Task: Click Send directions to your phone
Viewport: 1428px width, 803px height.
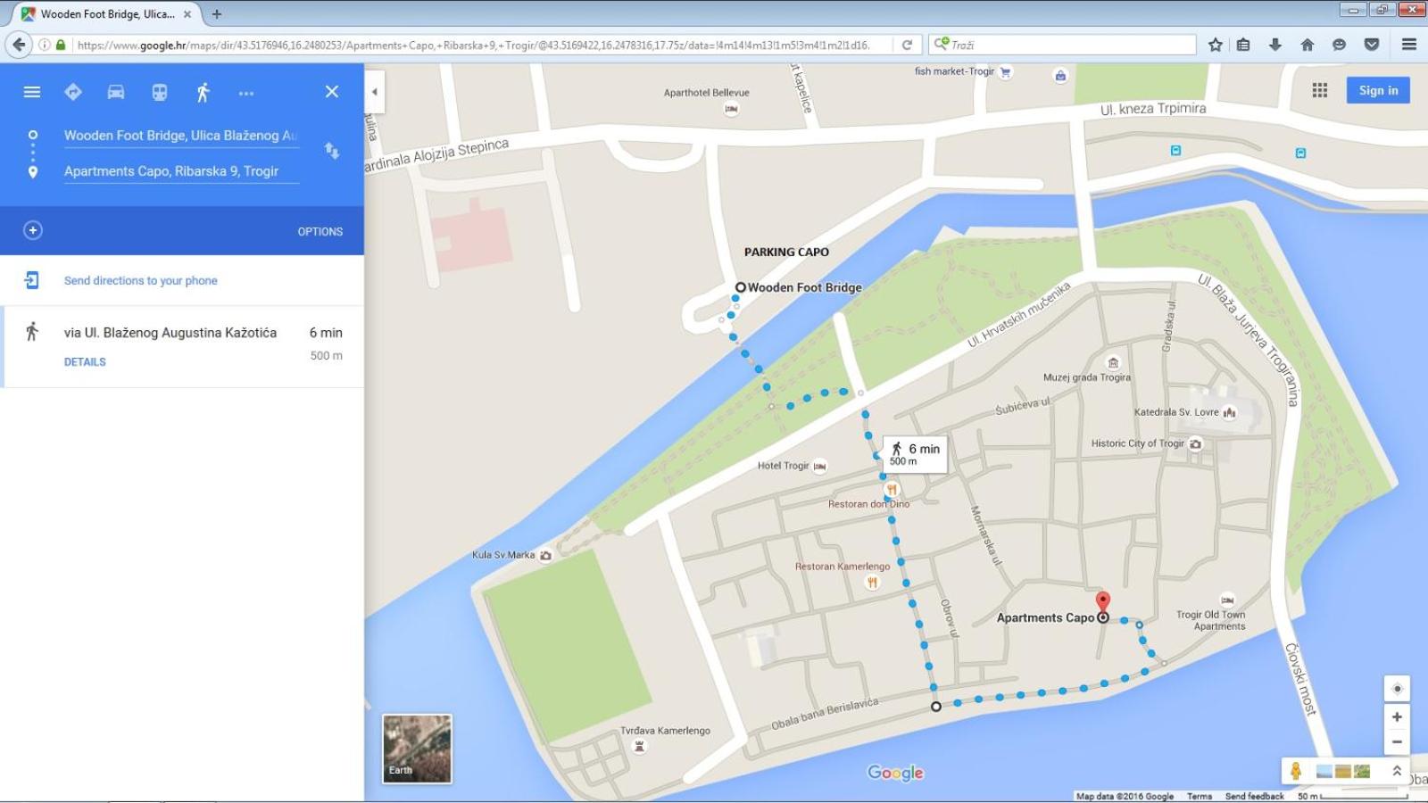Action: tap(140, 280)
